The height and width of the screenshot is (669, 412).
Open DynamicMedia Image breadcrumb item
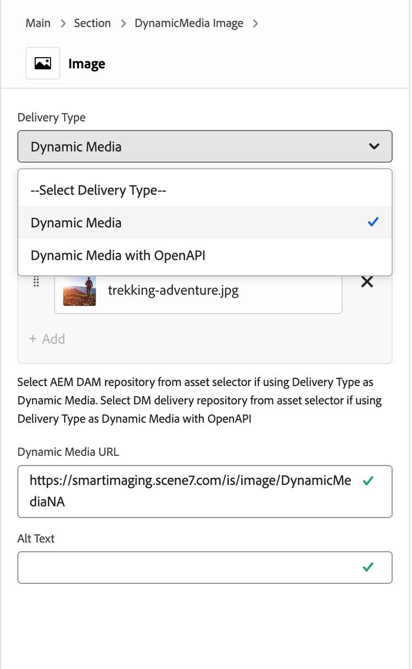pyautogui.click(x=189, y=24)
